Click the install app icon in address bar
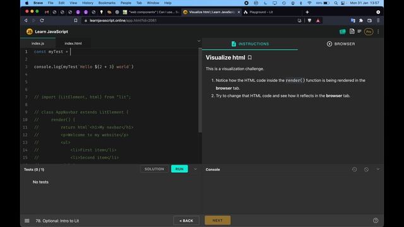Viewport: 404px width, 227px height. [x=299, y=21]
